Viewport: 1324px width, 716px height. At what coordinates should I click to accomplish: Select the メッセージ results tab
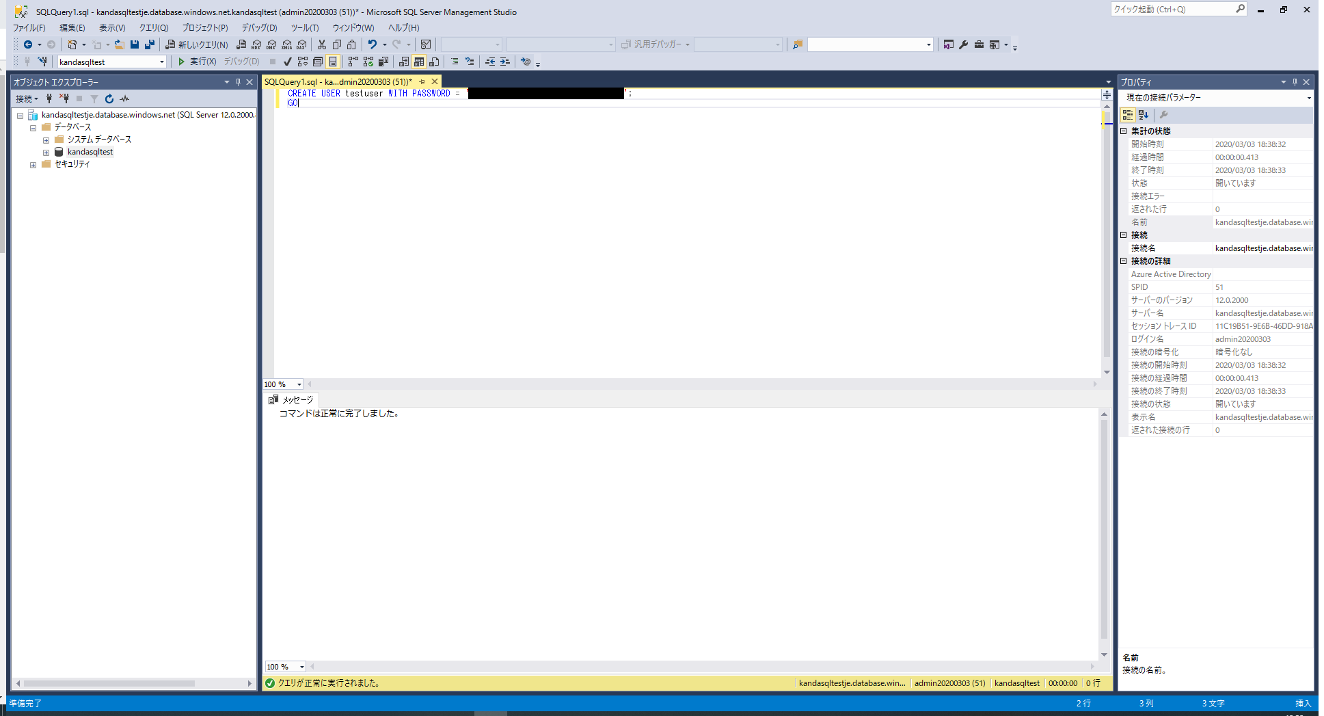point(291,399)
